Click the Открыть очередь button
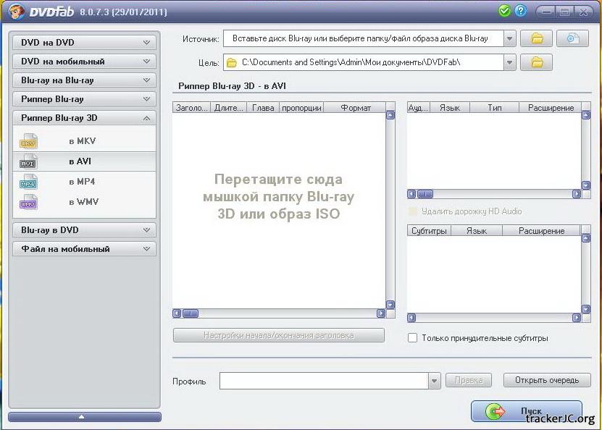Image resolution: width=602 pixels, height=430 pixels. coord(547,380)
